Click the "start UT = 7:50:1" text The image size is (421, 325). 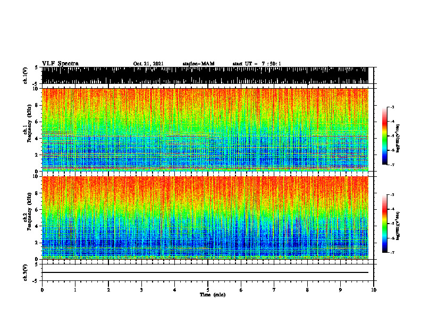tap(257, 64)
